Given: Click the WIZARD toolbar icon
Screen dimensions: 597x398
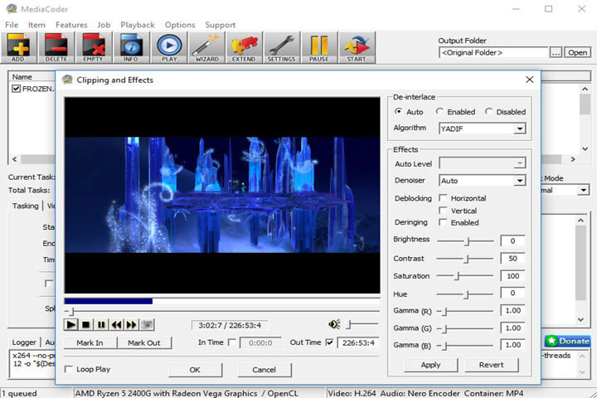Looking at the screenshot, I should (206, 46).
